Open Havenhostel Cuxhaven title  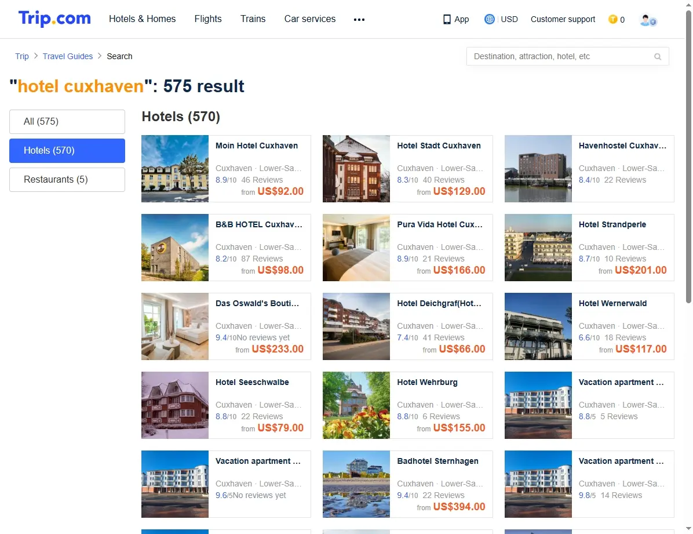[x=622, y=146]
